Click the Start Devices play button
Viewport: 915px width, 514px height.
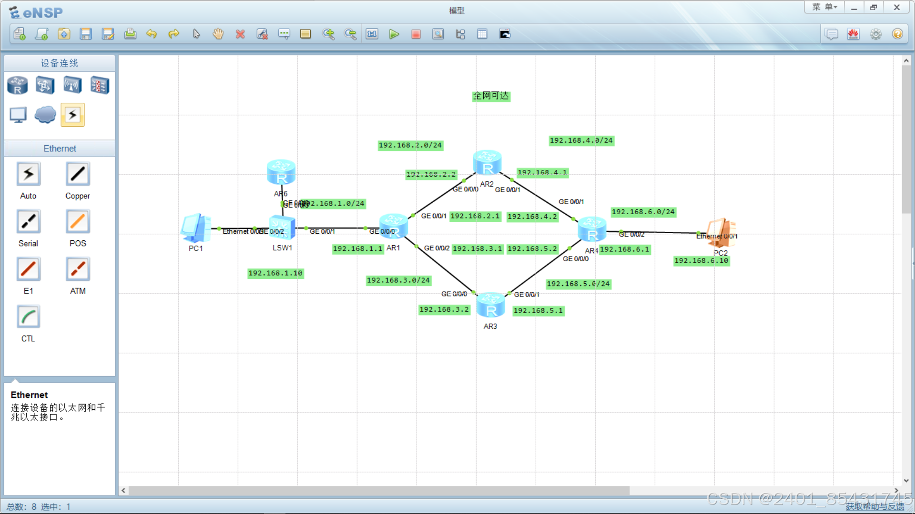[394, 34]
